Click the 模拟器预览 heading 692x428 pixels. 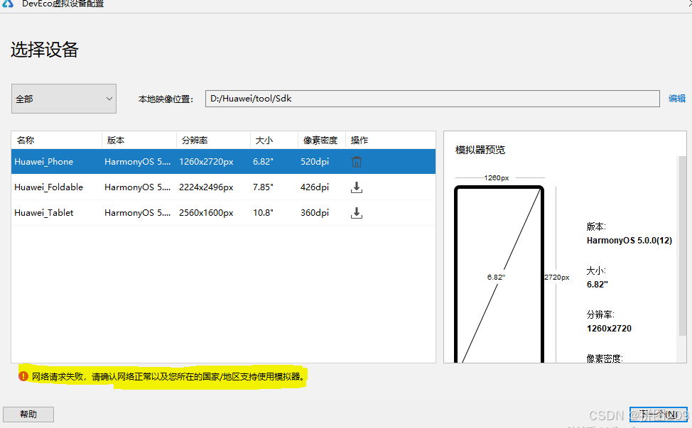480,150
